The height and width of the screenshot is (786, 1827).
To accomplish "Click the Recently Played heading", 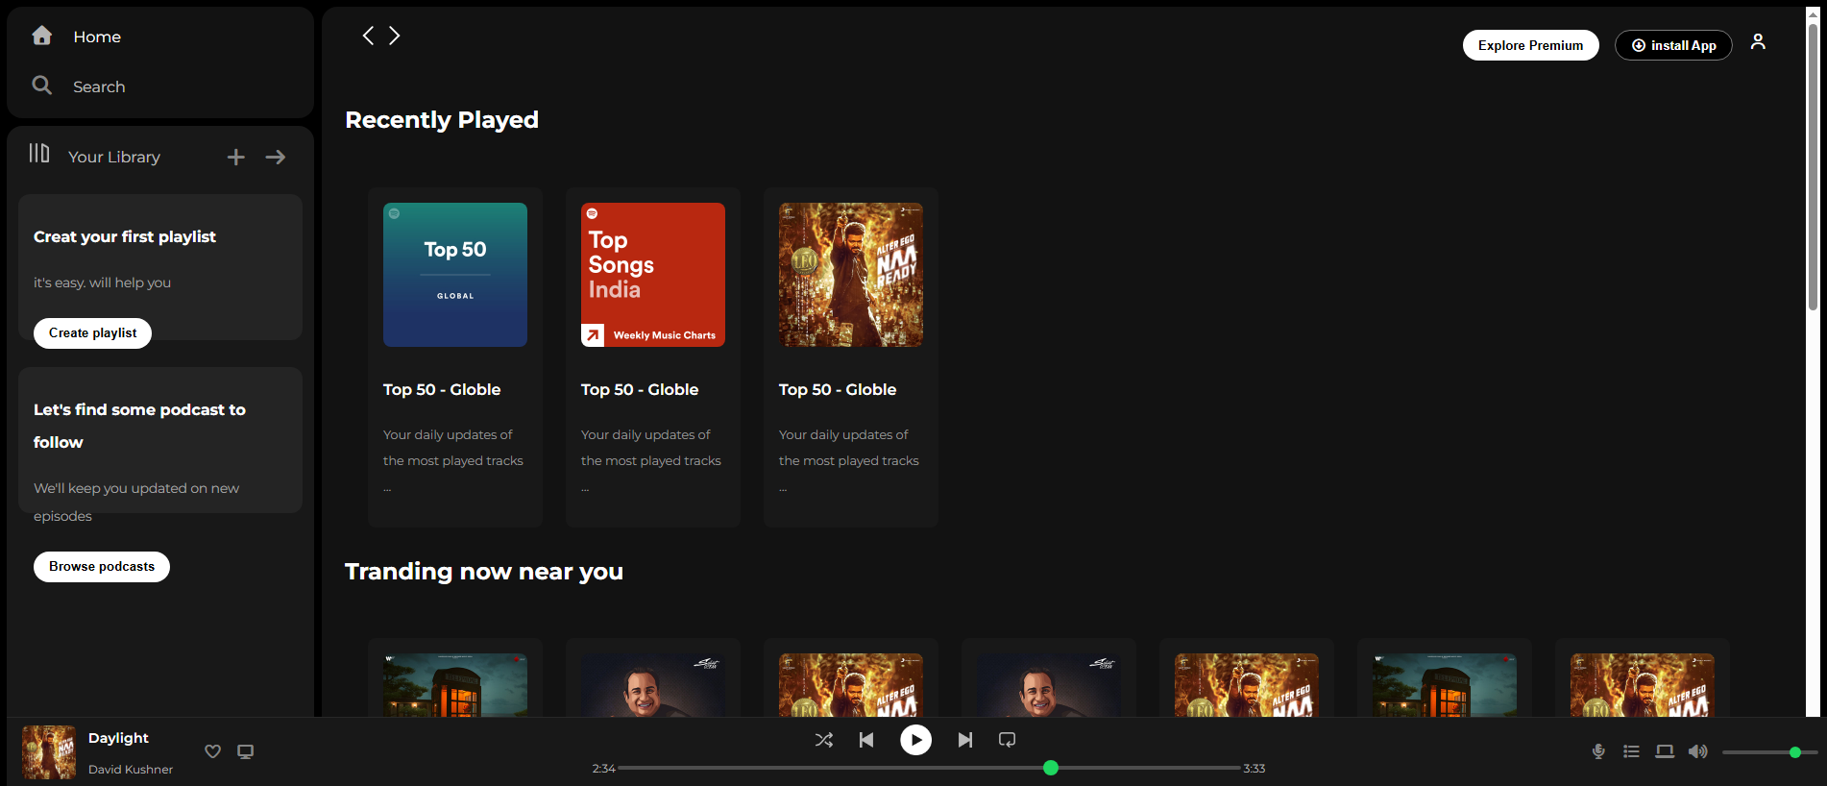I will coord(442,120).
